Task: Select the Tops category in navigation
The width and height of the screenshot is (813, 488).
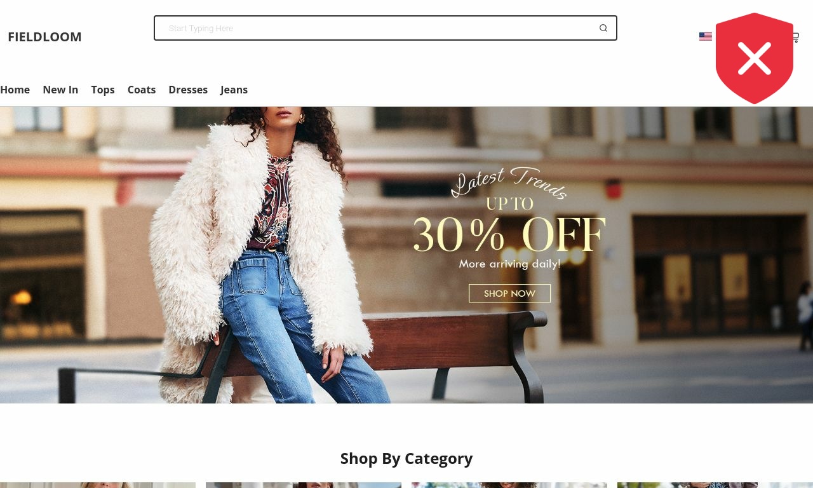Action: click(x=103, y=90)
